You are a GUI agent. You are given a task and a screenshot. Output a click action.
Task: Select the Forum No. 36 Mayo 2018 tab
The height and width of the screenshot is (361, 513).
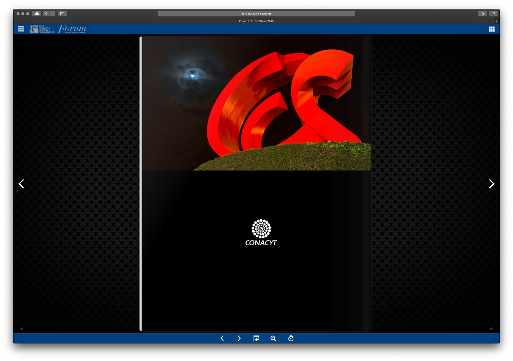click(x=256, y=21)
